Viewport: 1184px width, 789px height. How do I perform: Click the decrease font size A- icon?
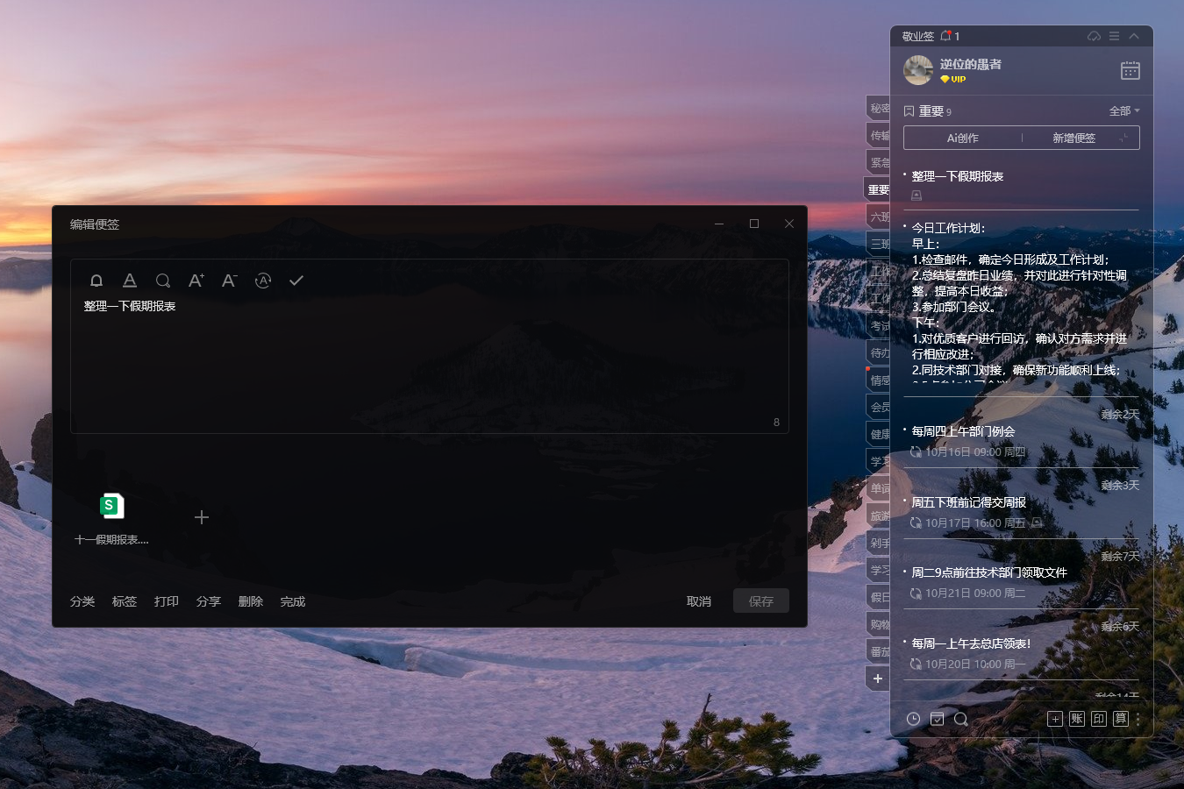[229, 281]
